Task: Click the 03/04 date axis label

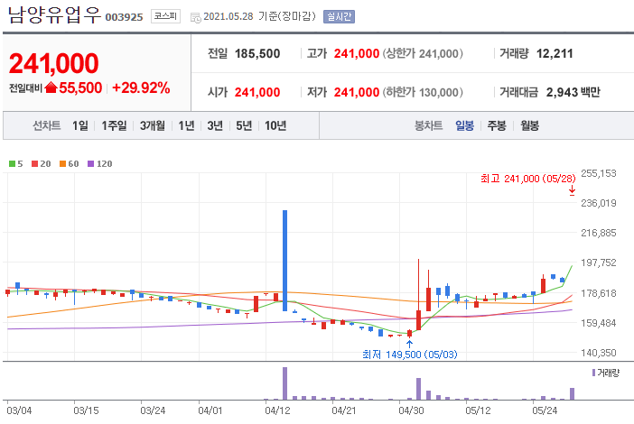Action: click(x=19, y=410)
